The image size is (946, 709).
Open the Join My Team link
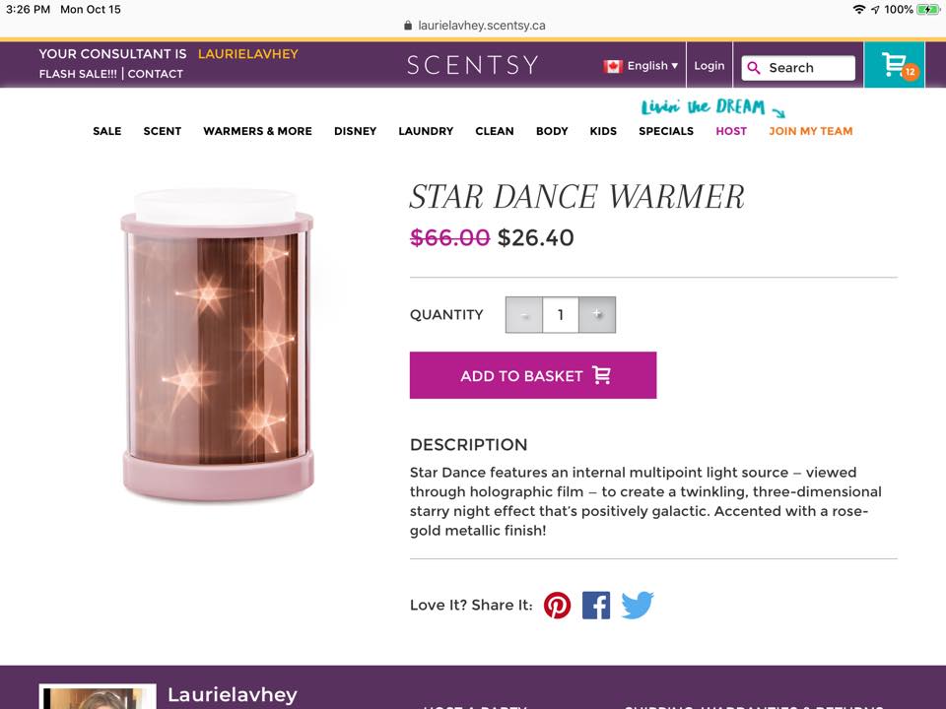[810, 131]
